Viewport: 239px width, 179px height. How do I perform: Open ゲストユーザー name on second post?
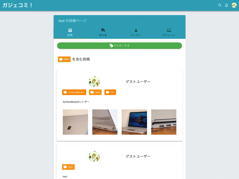[x=138, y=156]
